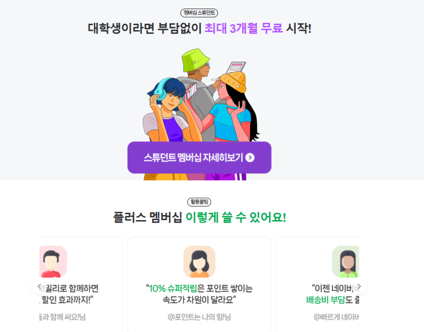
Task: Select the red-shirt man avatar icon
Action: (x=53, y=262)
